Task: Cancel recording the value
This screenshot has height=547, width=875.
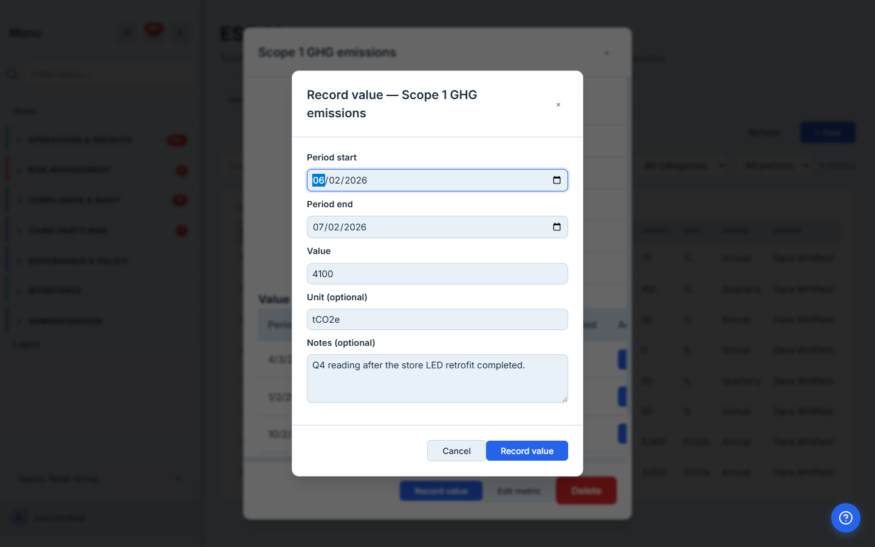Action: (456, 451)
